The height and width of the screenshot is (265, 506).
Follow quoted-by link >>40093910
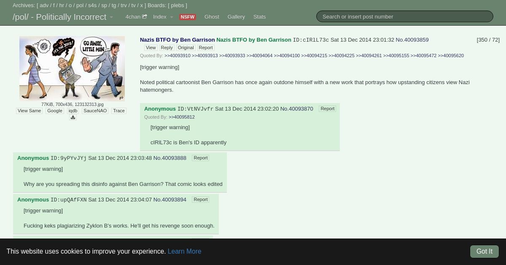(x=178, y=56)
